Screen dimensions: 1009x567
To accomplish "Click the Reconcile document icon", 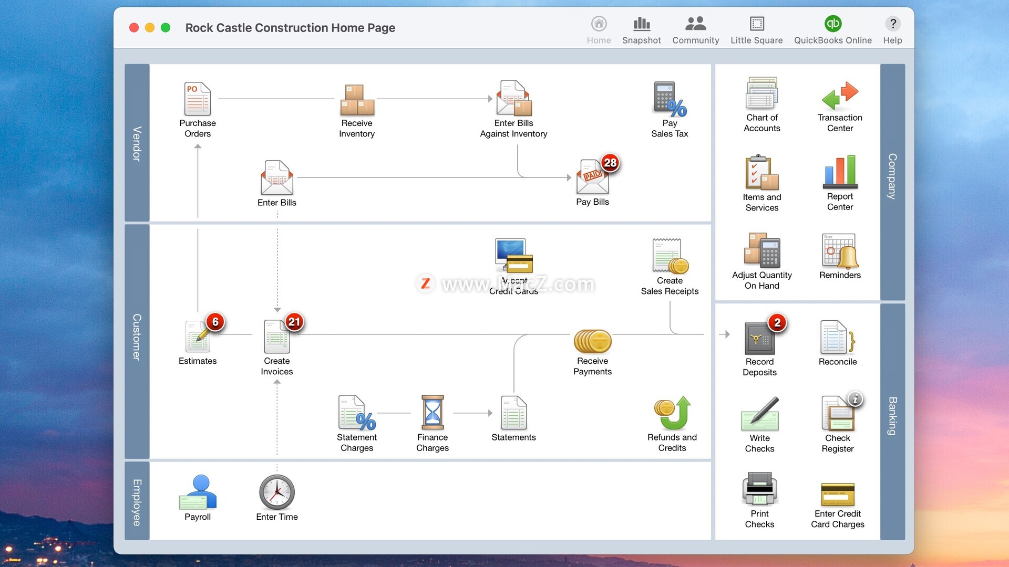I will click(838, 337).
